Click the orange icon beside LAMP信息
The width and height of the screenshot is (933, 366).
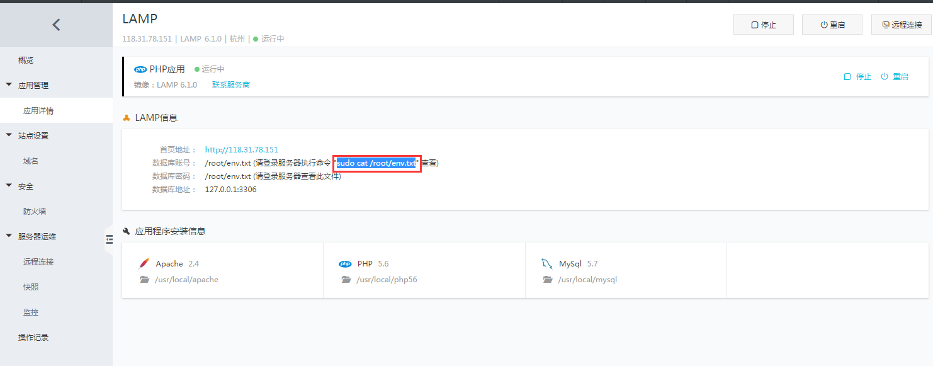pos(127,118)
